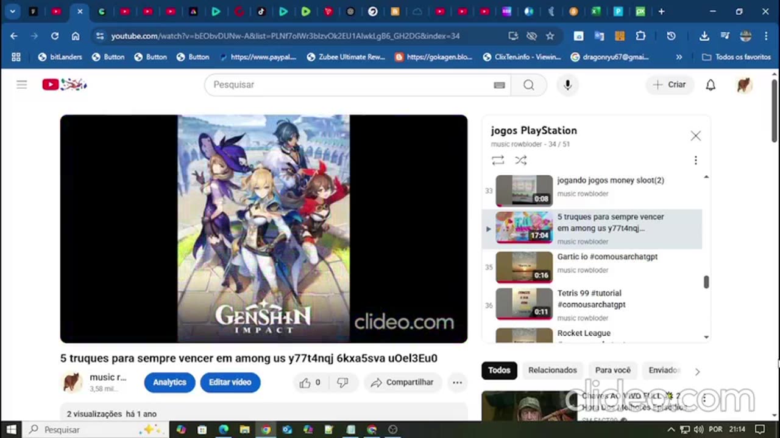Click the address bar URL
Screen dimensions: 780x438
click(x=285, y=36)
